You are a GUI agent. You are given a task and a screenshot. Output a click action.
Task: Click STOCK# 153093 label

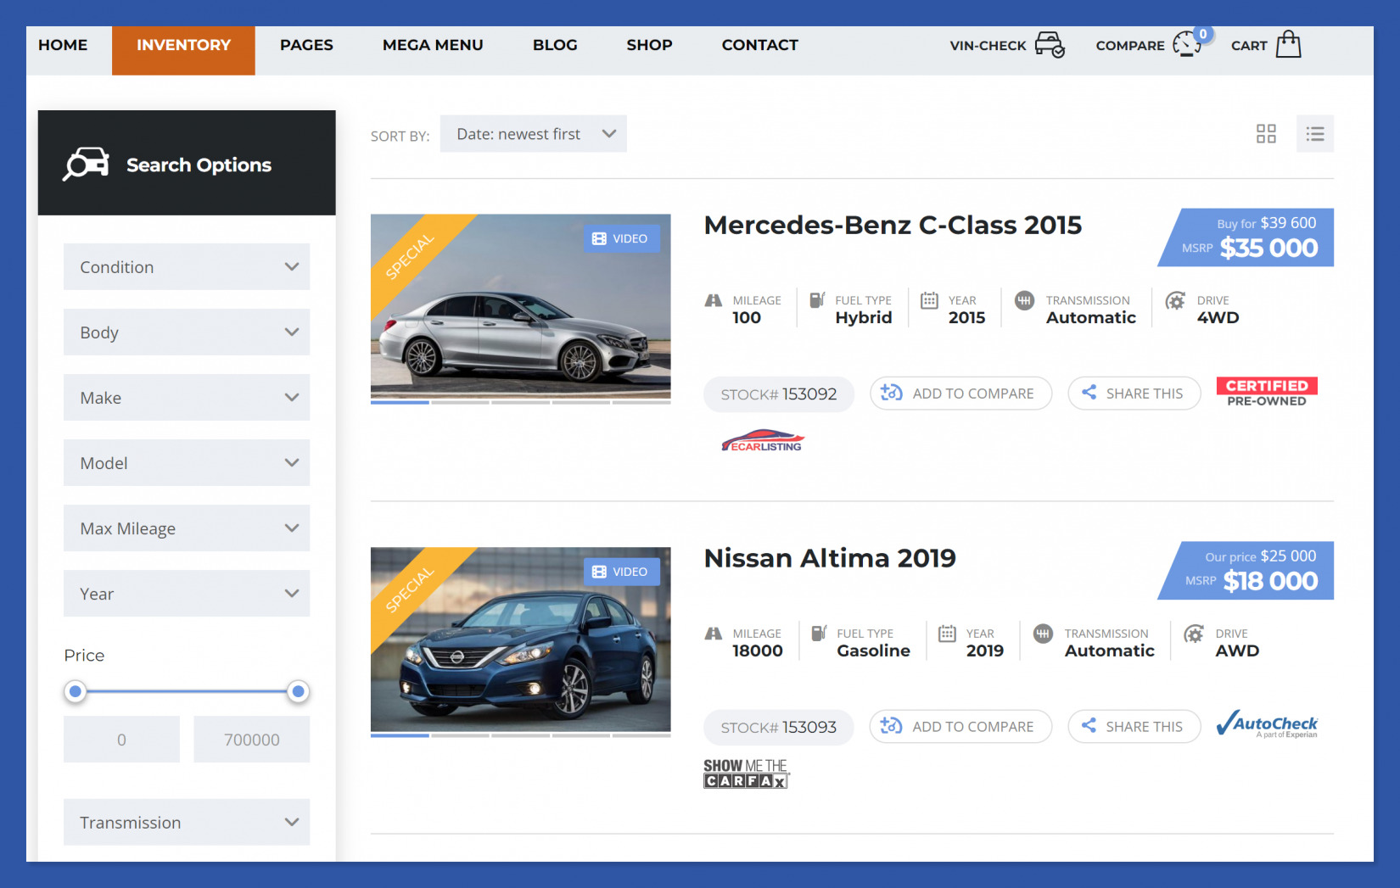pyautogui.click(x=779, y=728)
